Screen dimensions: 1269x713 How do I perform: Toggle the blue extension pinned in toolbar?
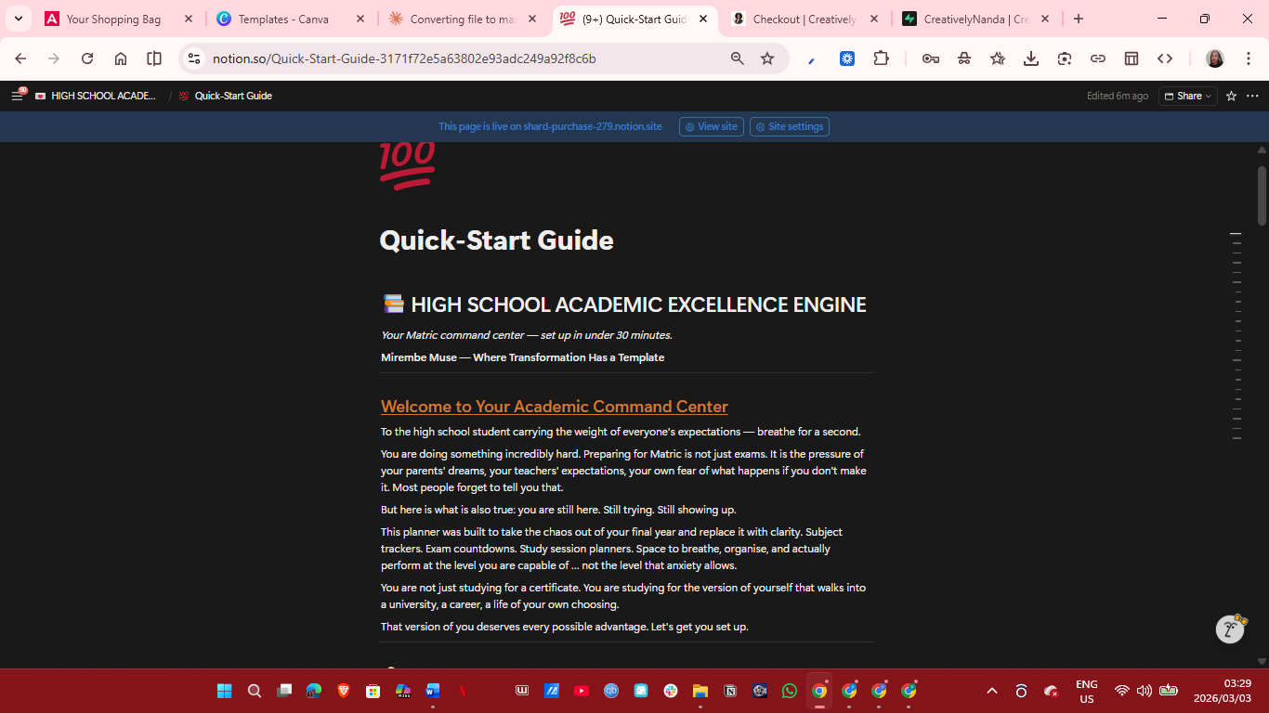coord(847,58)
